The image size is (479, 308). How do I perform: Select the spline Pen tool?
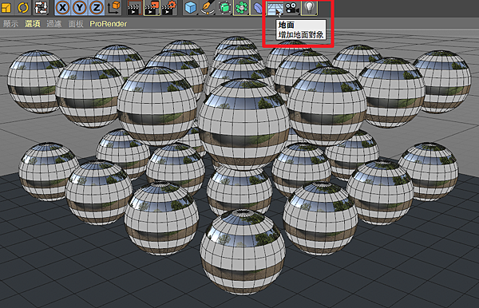(x=208, y=7)
